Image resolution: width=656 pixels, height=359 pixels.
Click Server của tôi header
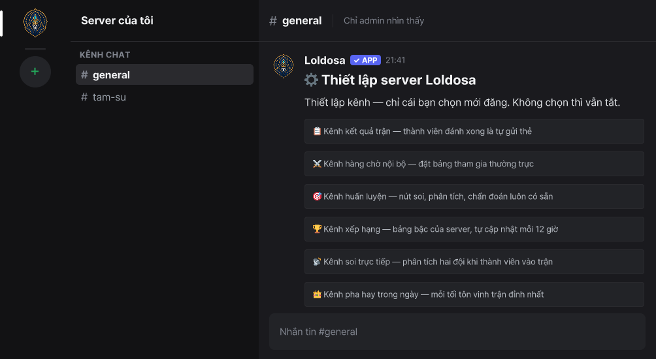click(x=117, y=20)
